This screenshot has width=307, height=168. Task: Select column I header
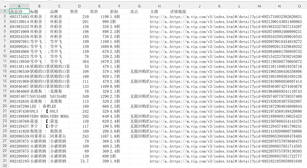tap(179, 6)
